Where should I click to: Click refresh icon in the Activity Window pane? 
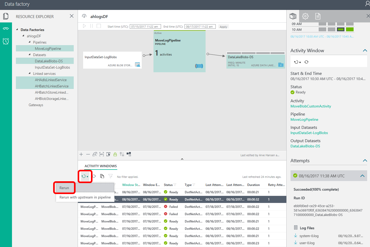(306, 62)
